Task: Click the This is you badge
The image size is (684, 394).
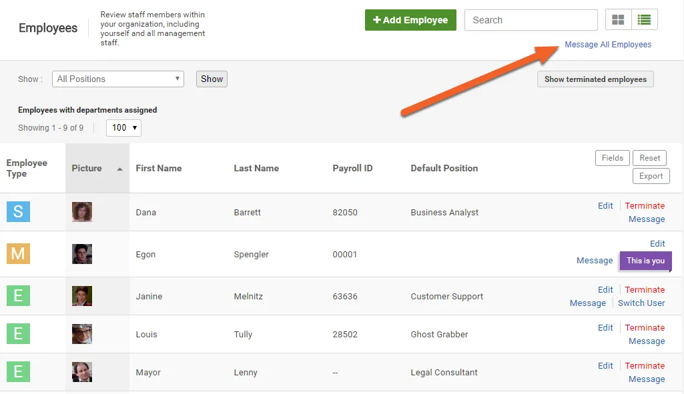Action: [645, 261]
